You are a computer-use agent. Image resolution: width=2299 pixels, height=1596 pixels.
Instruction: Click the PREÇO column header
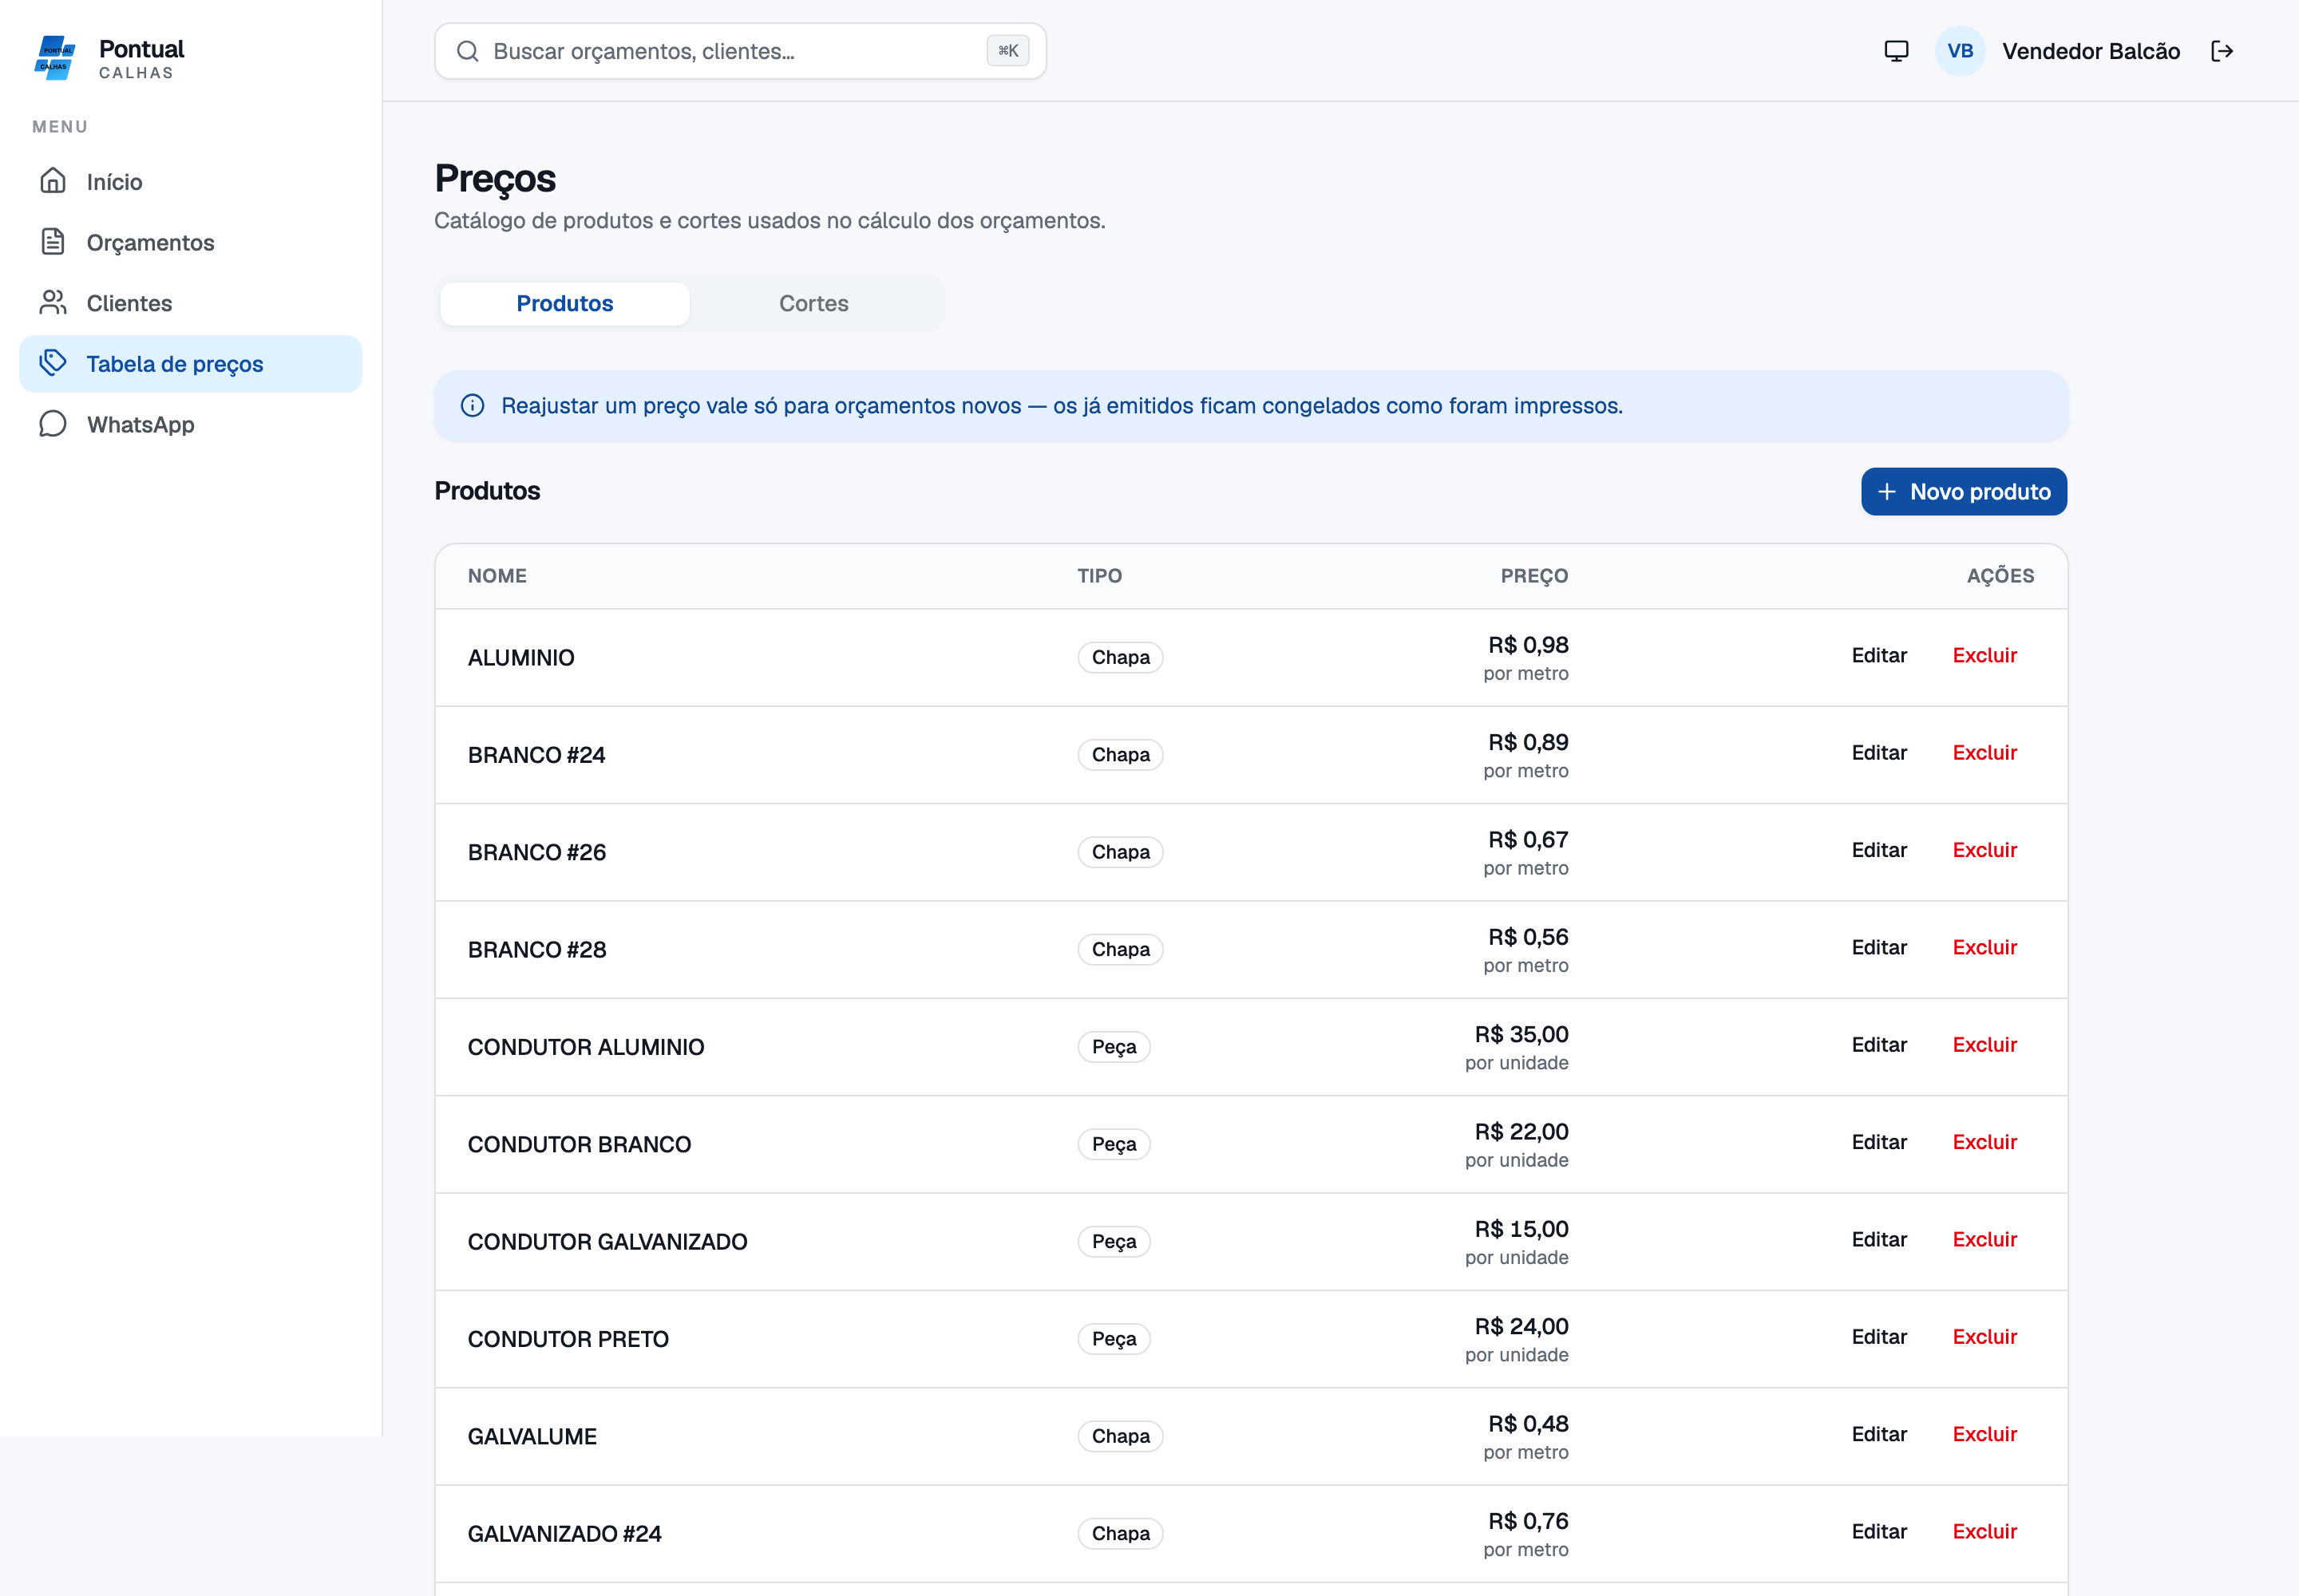coord(1533,576)
